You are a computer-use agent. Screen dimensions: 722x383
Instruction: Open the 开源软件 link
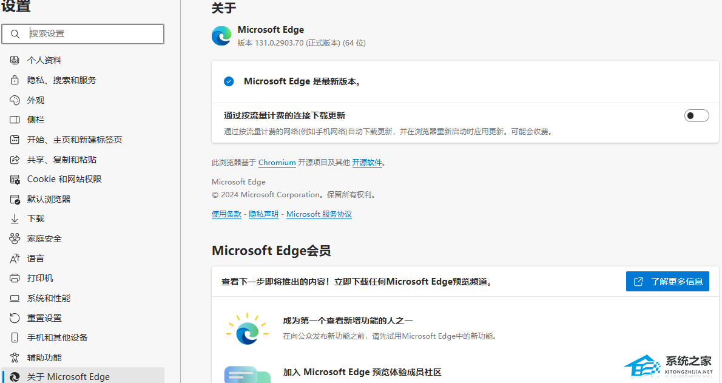pos(367,162)
